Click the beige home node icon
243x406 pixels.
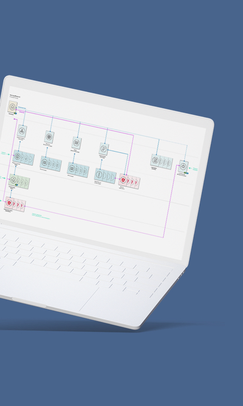[x=12, y=107]
